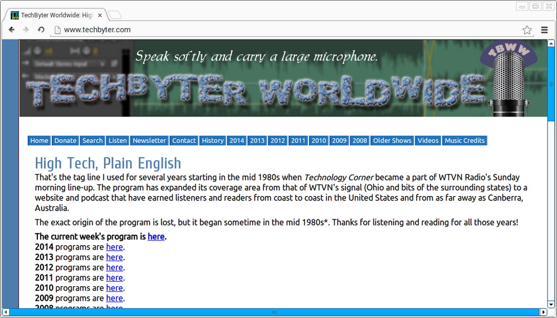Follow the 2011 programs 'here' link
The image size is (557, 318).
coord(114,278)
